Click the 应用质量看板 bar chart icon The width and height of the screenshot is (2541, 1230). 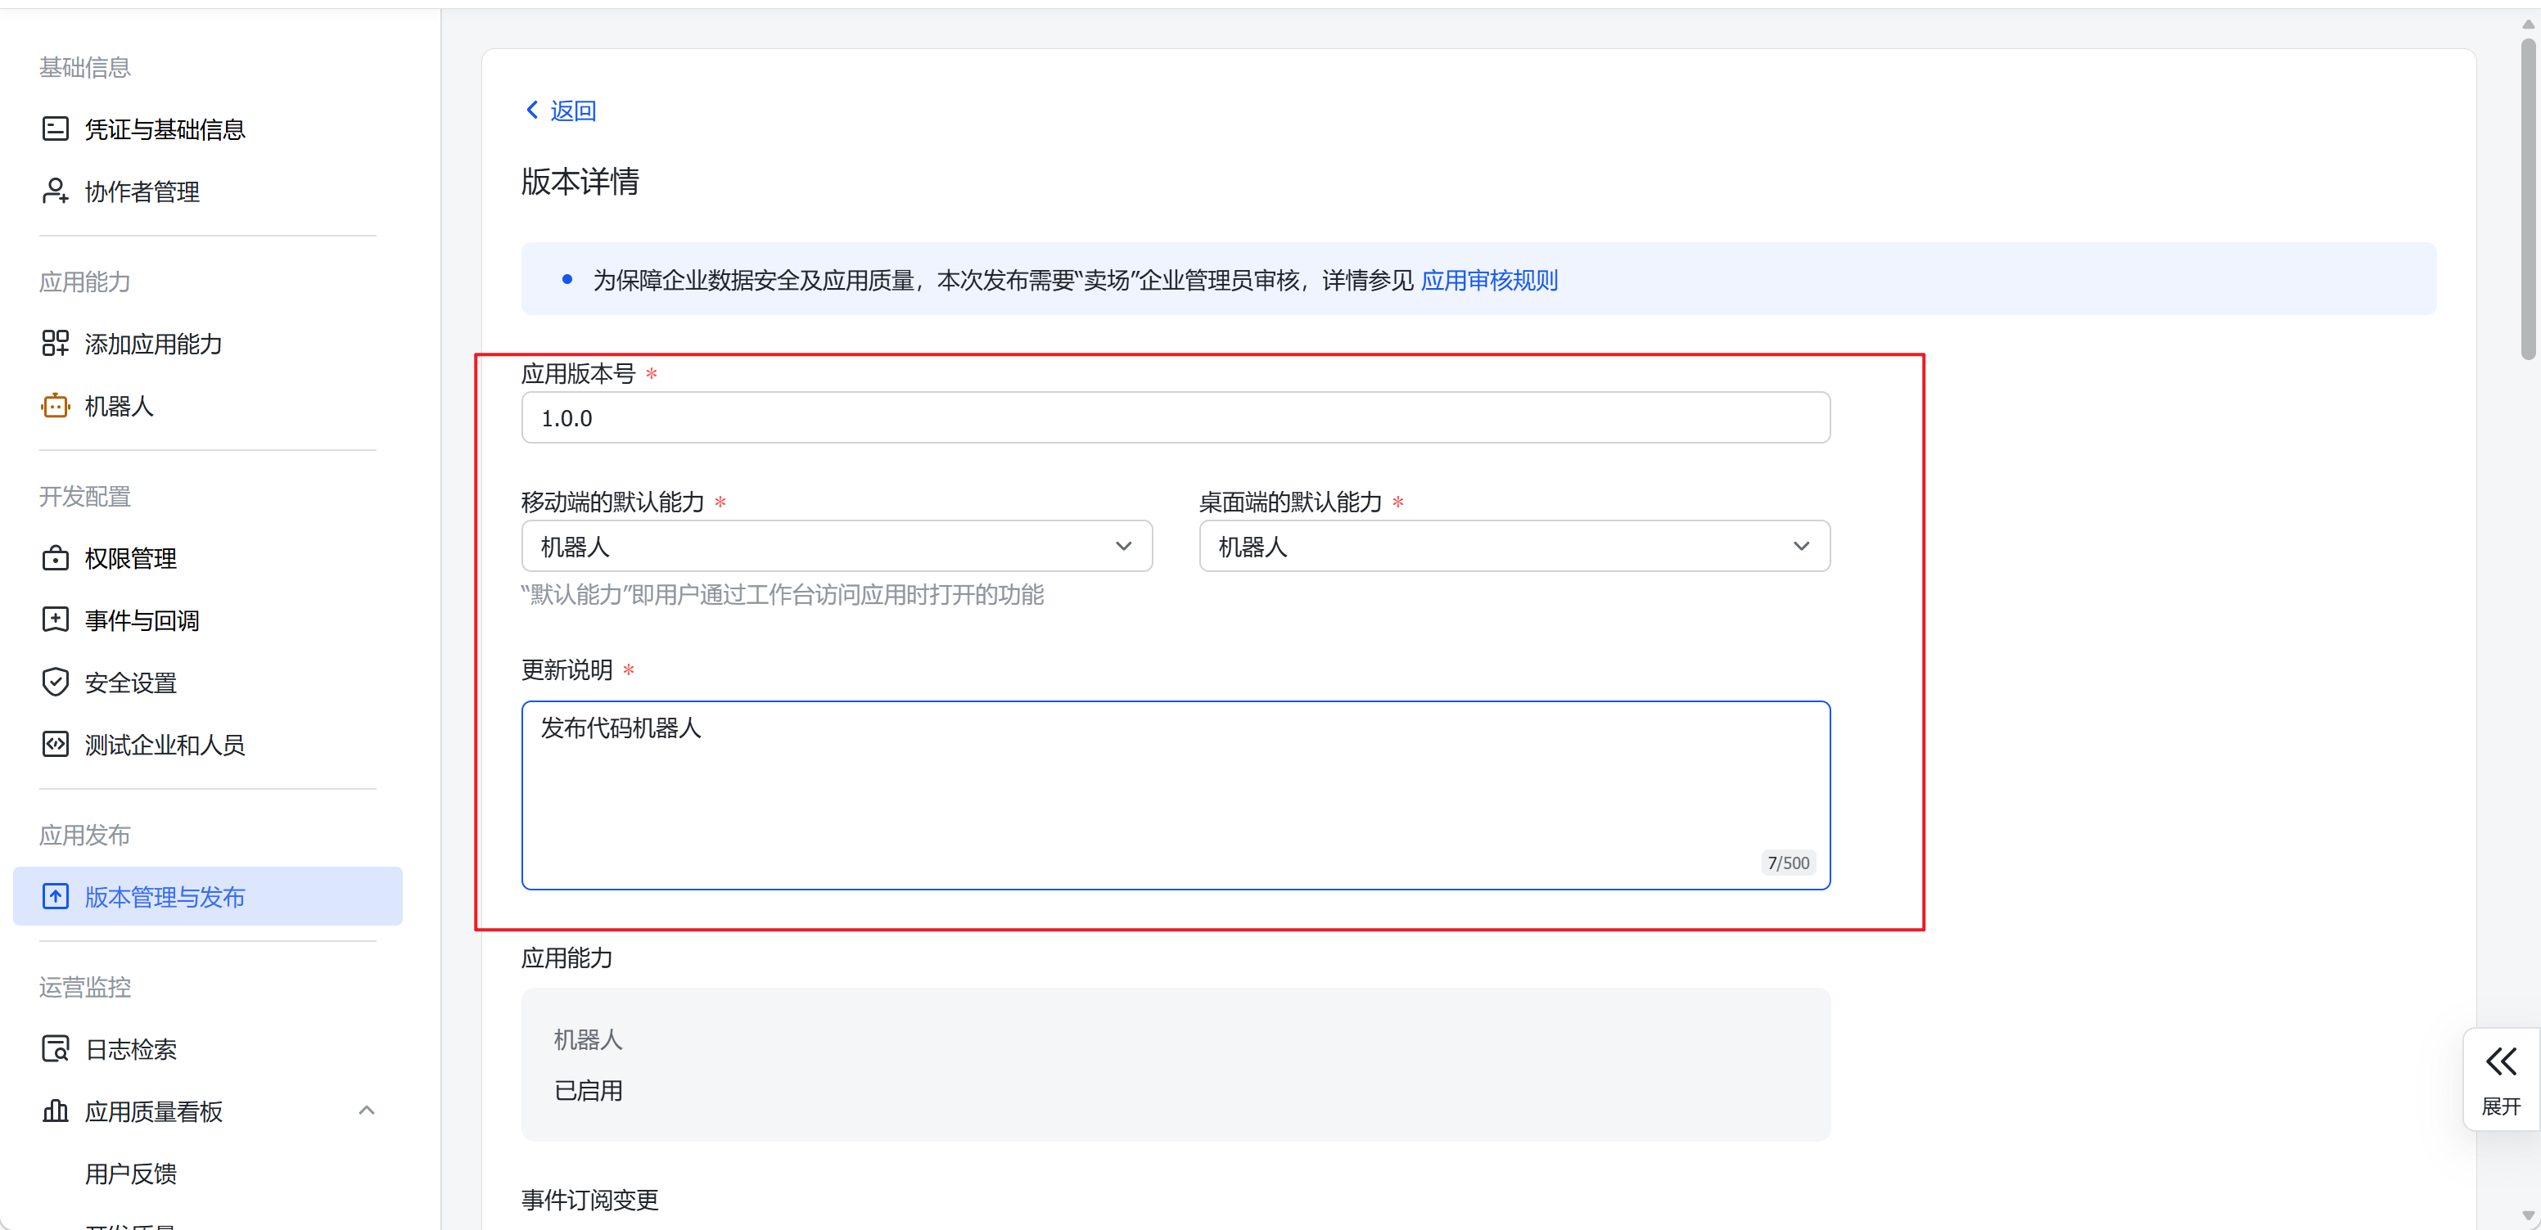pos(55,1111)
